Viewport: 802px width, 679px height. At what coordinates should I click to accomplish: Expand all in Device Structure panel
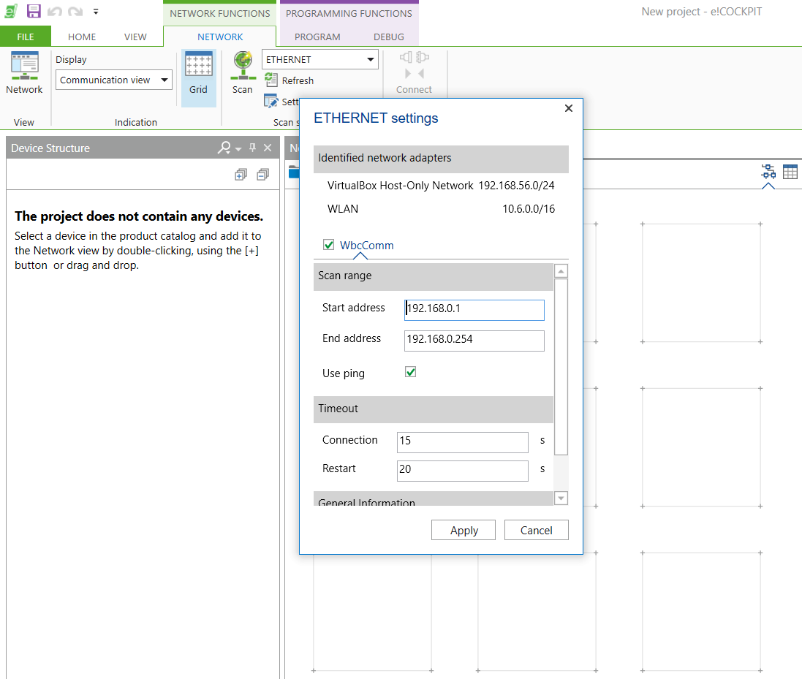point(241,174)
